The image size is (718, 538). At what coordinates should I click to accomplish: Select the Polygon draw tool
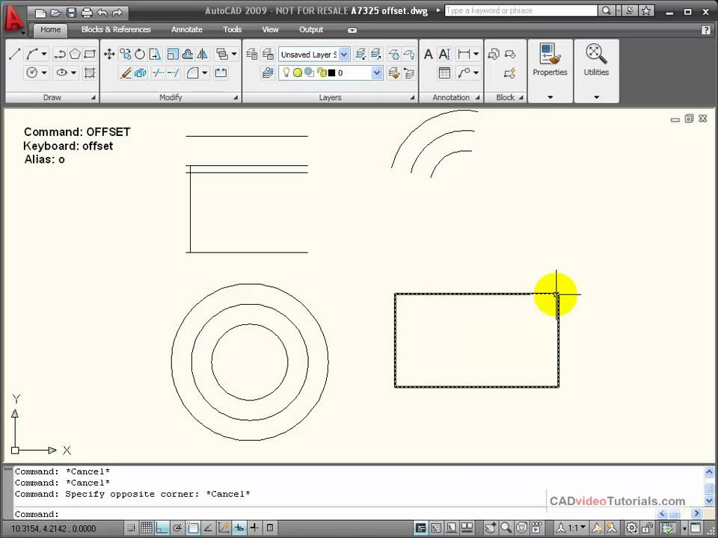click(x=75, y=54)
